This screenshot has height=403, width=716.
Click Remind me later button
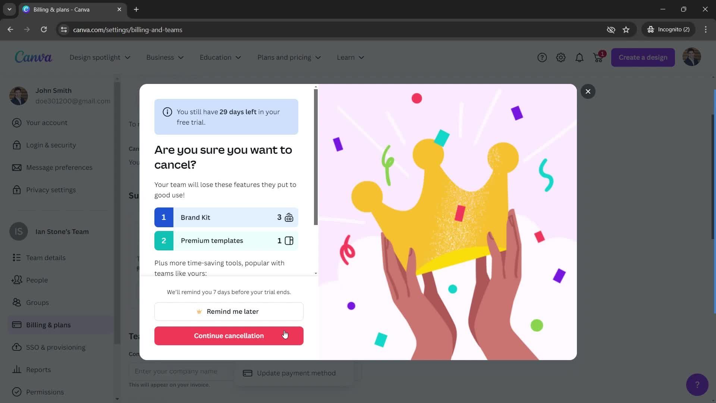pyautogui.click(x=229, y=311)
